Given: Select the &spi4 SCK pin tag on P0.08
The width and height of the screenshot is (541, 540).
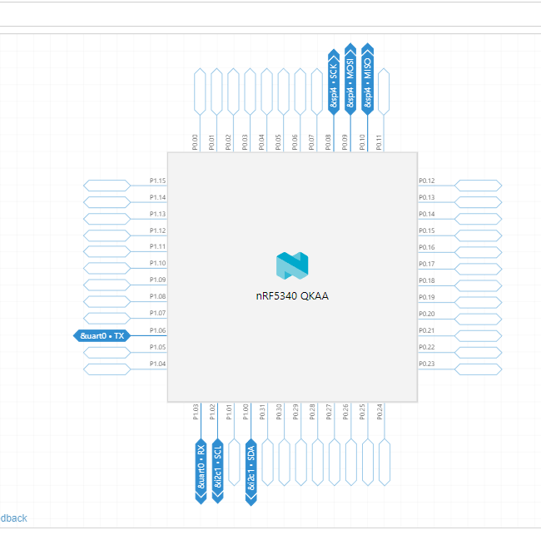Looking at the screenshot, I should click(334, 82).
